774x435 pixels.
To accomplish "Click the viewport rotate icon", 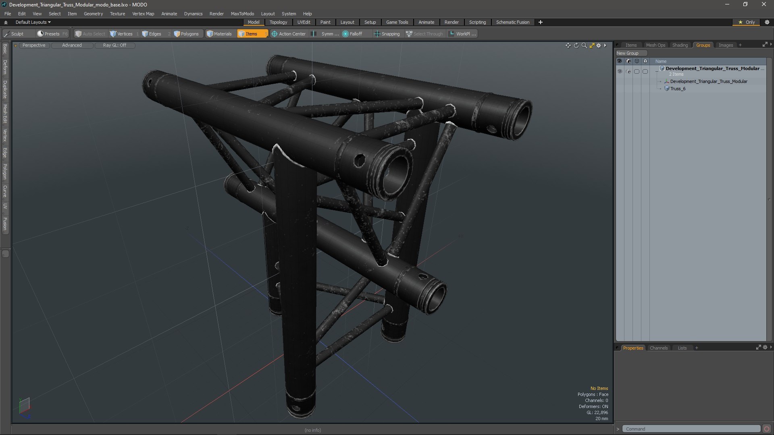I will [576, 46].
